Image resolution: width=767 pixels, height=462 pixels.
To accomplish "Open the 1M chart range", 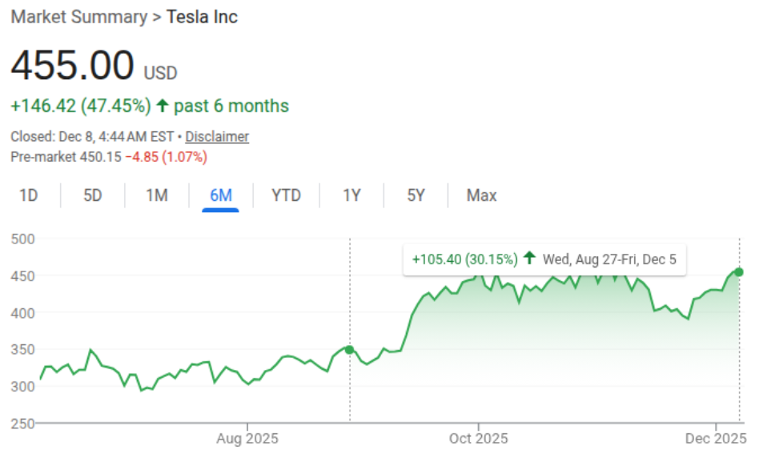I will tap(157, 195).
